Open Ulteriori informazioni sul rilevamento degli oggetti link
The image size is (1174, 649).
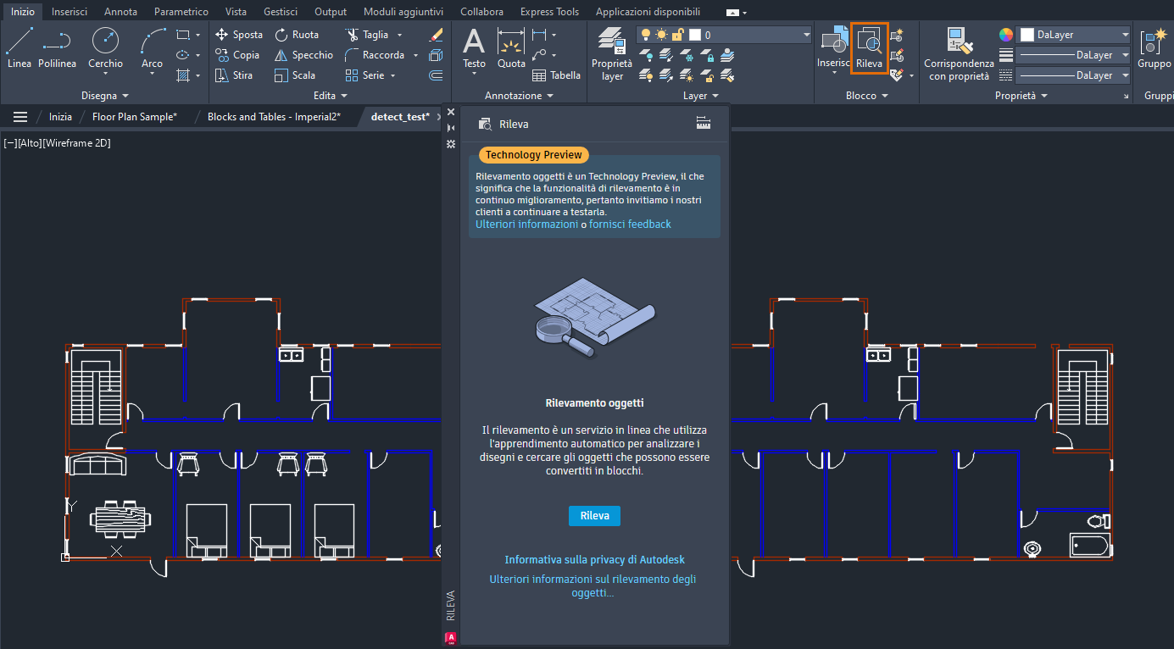(x=593, y=586)
